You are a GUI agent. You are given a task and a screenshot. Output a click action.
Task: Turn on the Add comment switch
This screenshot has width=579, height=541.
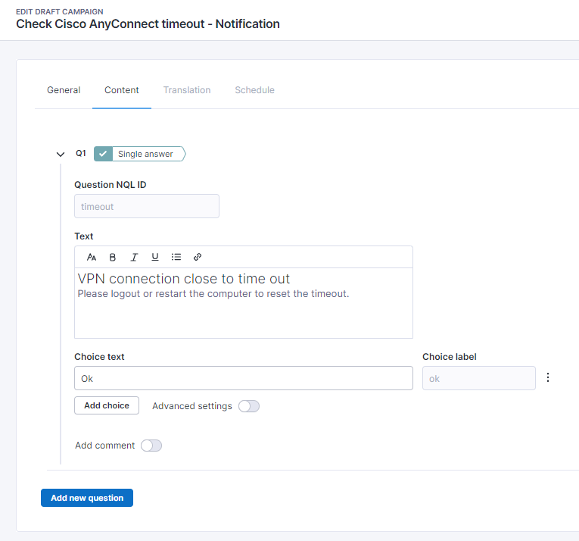151,446
